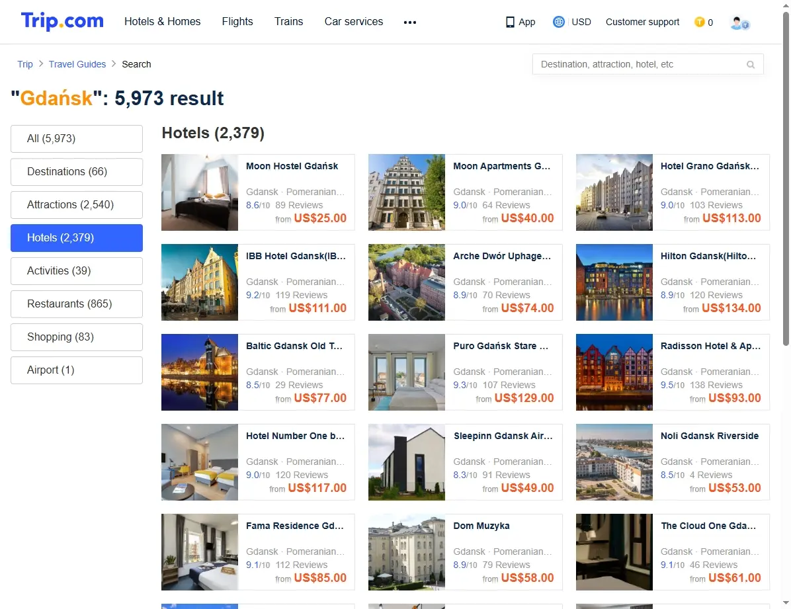The image size is (791, 609).
Task: Select the Activities (39) filter
Action: pos(77,271)
